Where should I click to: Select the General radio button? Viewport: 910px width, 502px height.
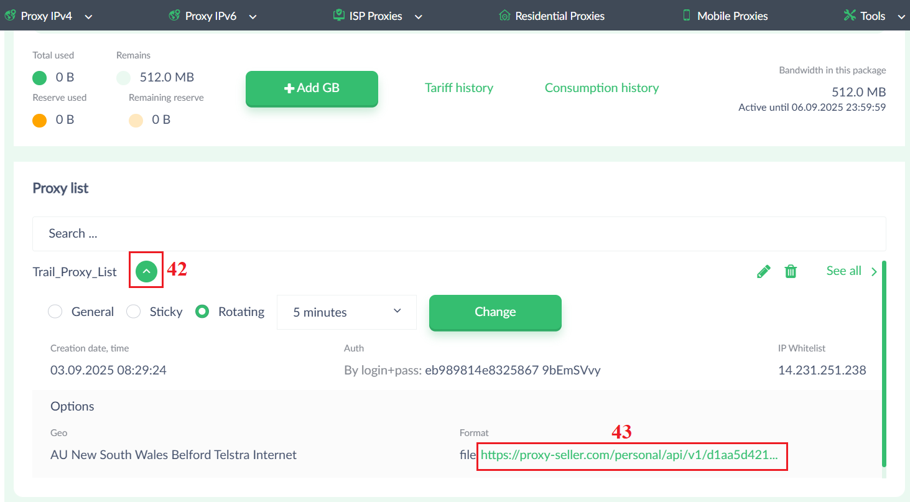[x=55, y=312]
